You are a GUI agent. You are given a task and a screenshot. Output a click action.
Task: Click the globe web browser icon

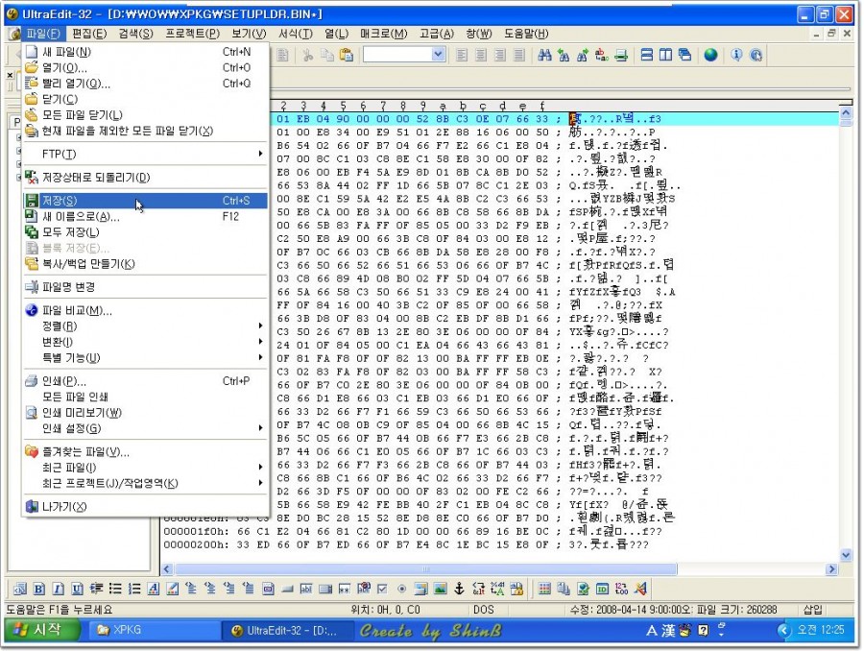[710, 55]
